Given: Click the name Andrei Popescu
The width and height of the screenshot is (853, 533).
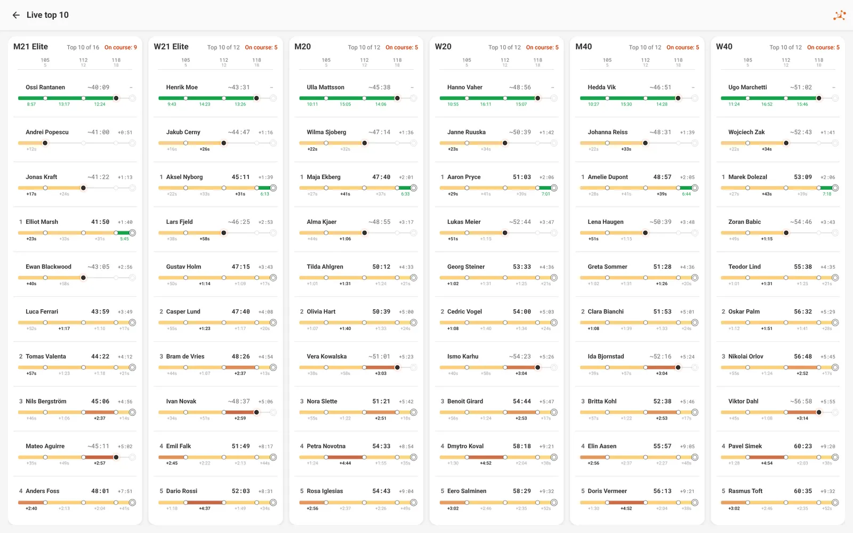Looking at the screenshot, I should (x=47, y=132).
